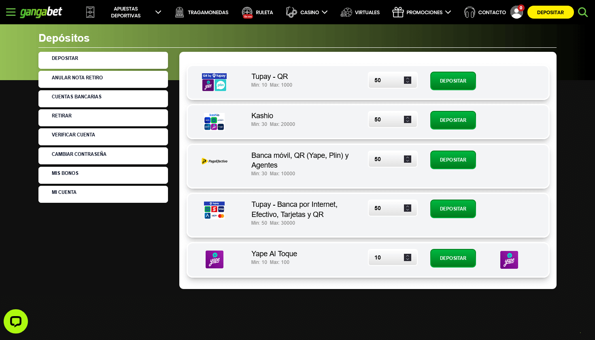Screen dimensions: 595x340
Task: Click Depositar button for Kashio
Action: pyautogui.click(x=453, y=120)
